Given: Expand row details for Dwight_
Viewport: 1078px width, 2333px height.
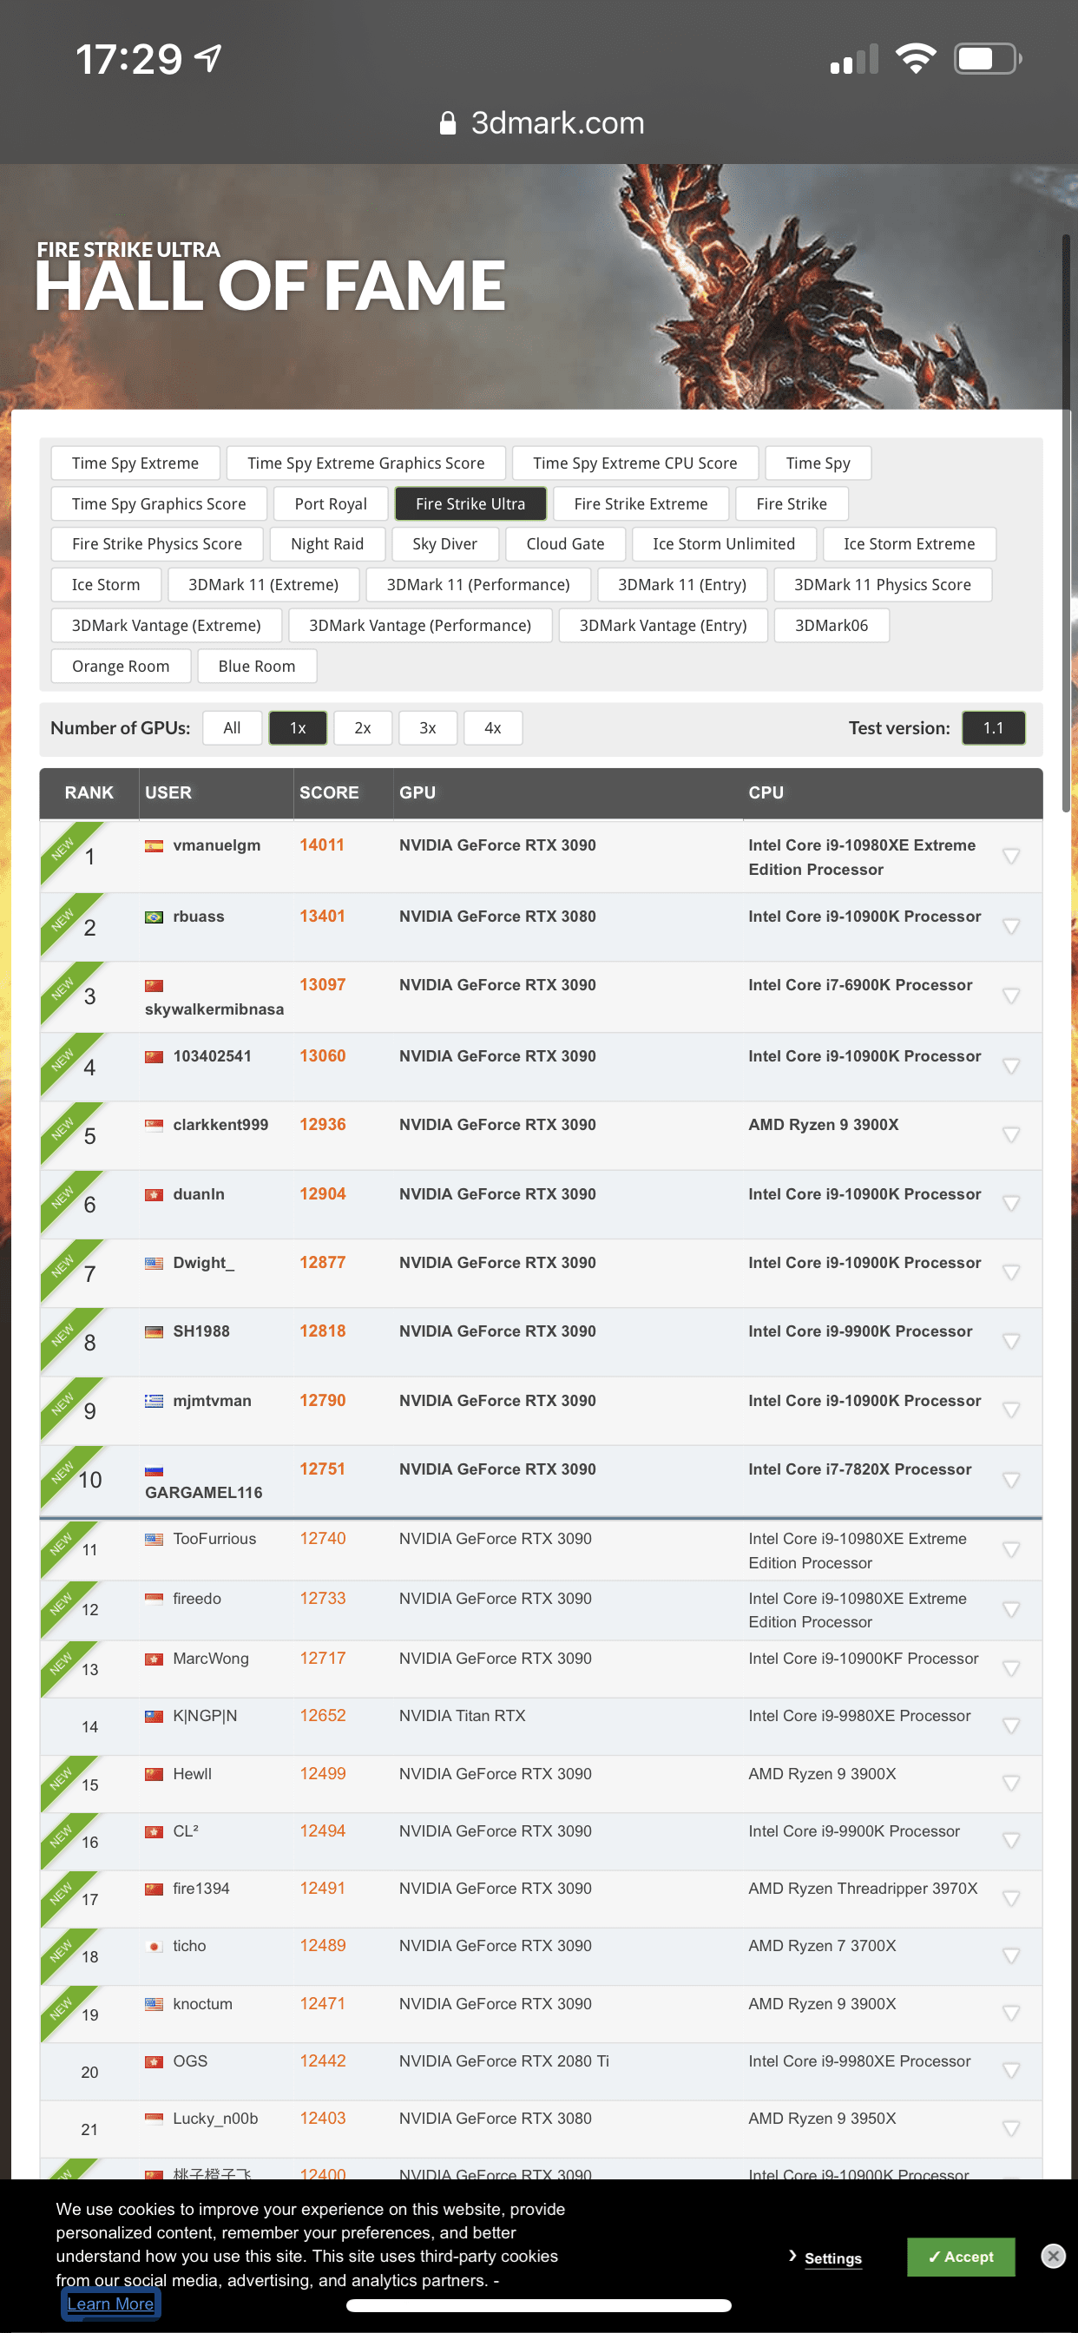Looking at the screenshot, I should click(x=1011, y=1272).
